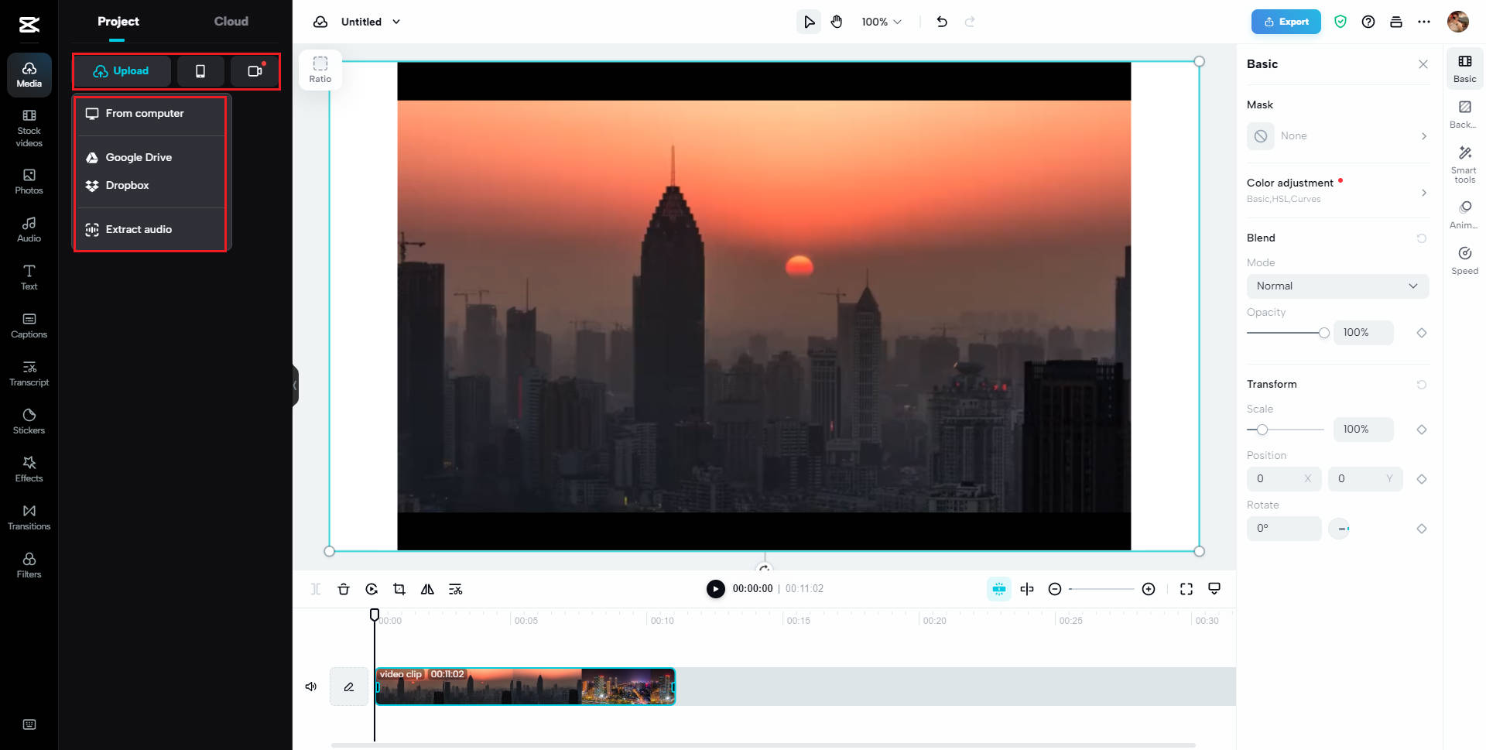Open the user profile avatar
The width and height of the screenshot is (1486, 750).
coord(1458,22)
